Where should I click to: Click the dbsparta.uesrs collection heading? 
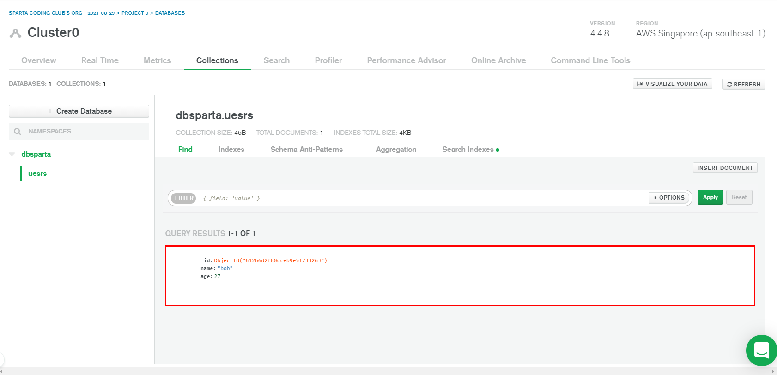tap(214, 115)
